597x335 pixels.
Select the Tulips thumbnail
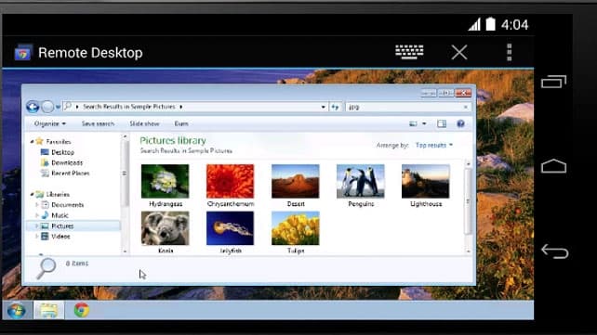pyautogui.click(x=296, y=228)
